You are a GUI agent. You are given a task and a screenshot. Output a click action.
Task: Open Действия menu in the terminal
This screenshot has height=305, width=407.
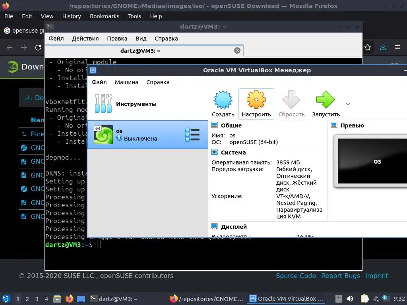tap(85, 39)
